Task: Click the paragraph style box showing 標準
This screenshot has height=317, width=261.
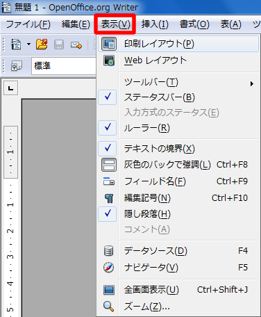Action: tap(64, 66)
